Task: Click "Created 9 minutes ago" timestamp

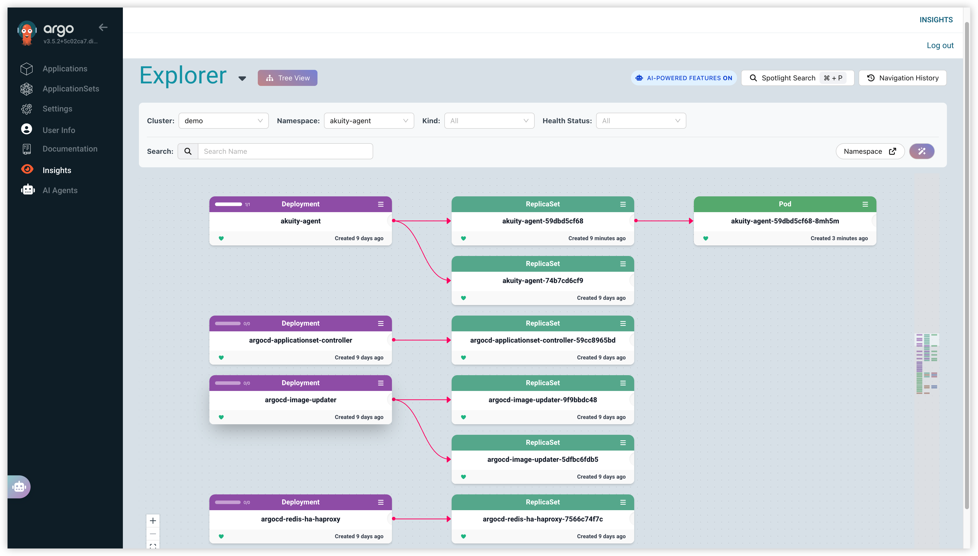Action: (x=597, y=238)
